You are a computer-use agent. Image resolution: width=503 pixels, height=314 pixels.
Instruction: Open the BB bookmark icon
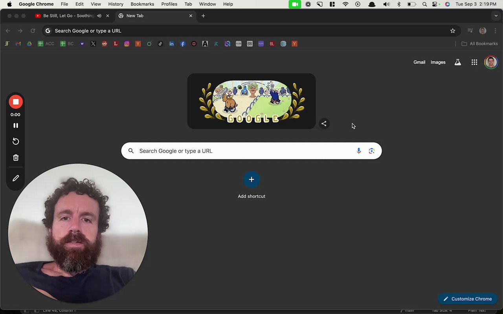pos(250,44)
